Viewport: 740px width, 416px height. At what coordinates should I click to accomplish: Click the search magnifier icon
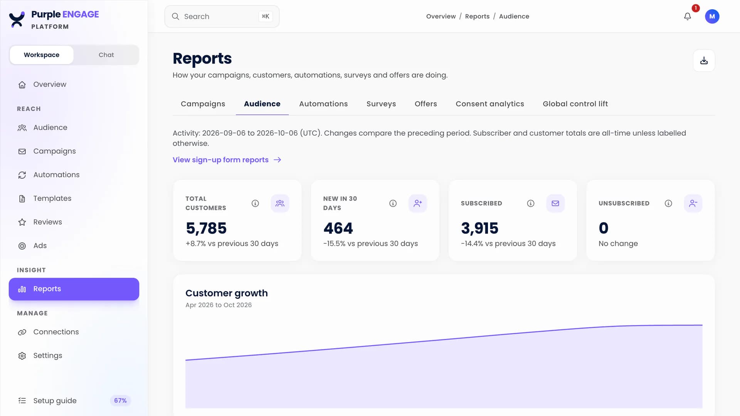click(175, 16)
